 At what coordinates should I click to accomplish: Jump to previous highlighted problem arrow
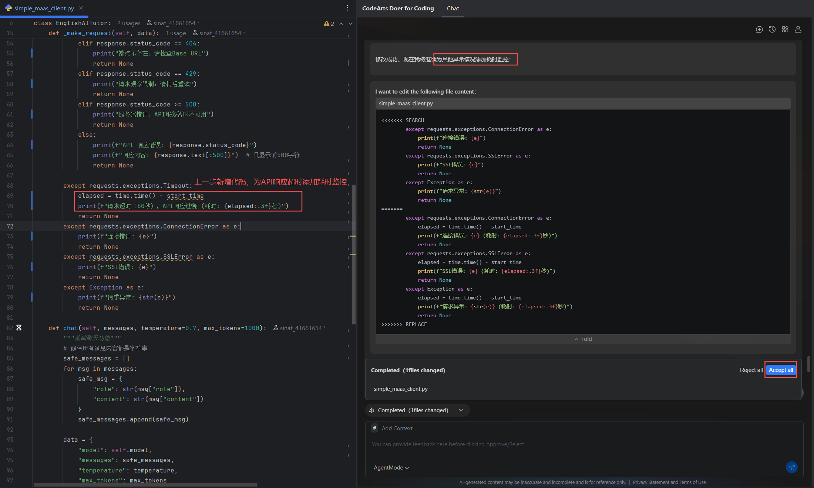coord(341,24)
